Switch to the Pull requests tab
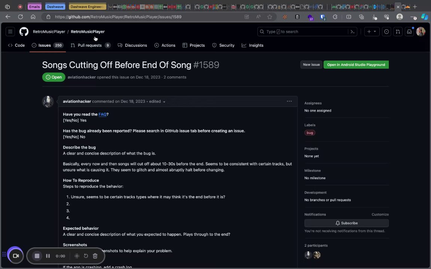Screen dimensions: 431x269 click(x=91, y=45)
